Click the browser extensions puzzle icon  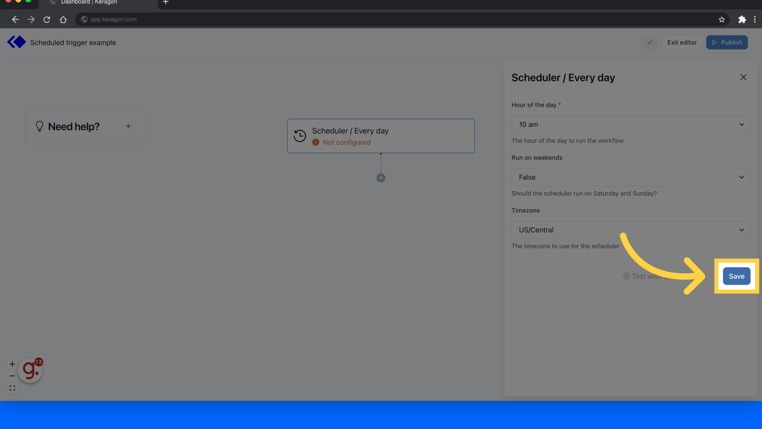coord(742,19)
